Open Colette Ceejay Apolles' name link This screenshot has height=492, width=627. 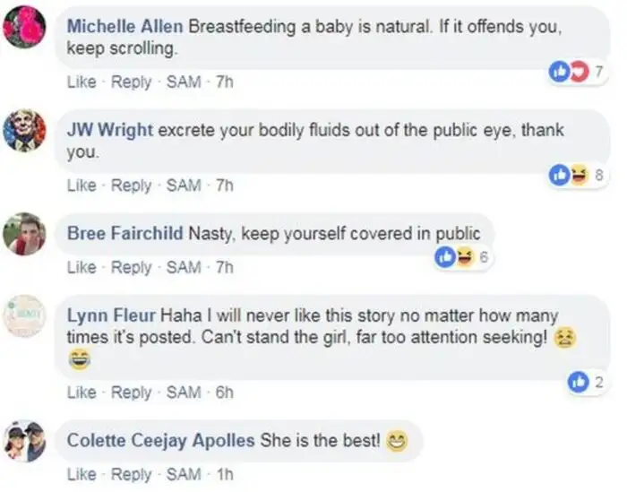click(160, 441)
